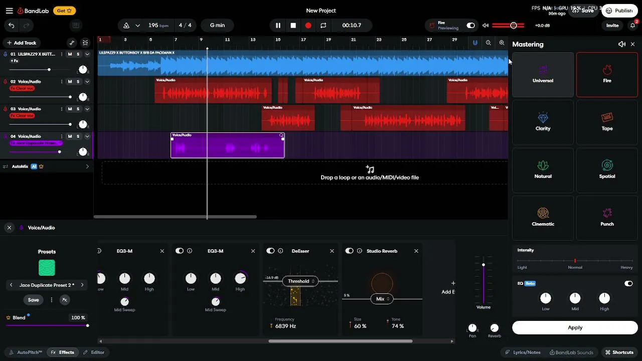
Task: Open the metronome settings dropdown
Action: [137, 26]
